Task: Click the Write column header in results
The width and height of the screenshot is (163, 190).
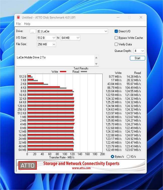Action: point(118,73)
